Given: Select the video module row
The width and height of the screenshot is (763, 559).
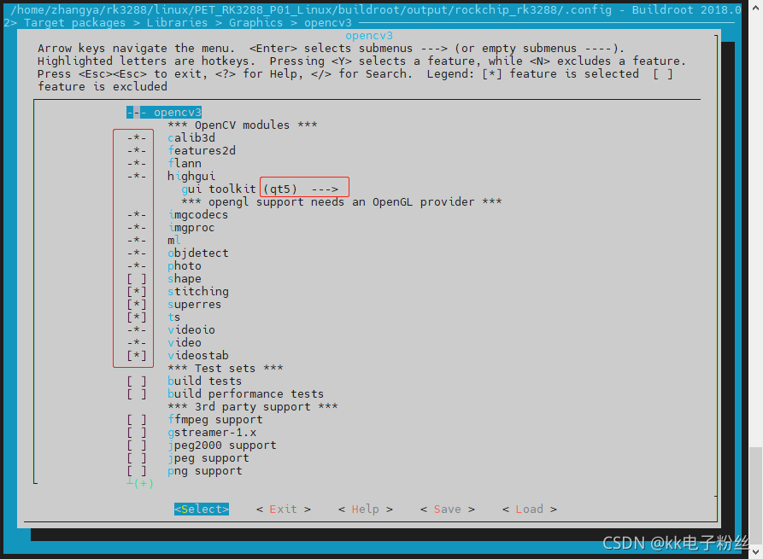Looking at the screenshot, I should pos(164,343).
